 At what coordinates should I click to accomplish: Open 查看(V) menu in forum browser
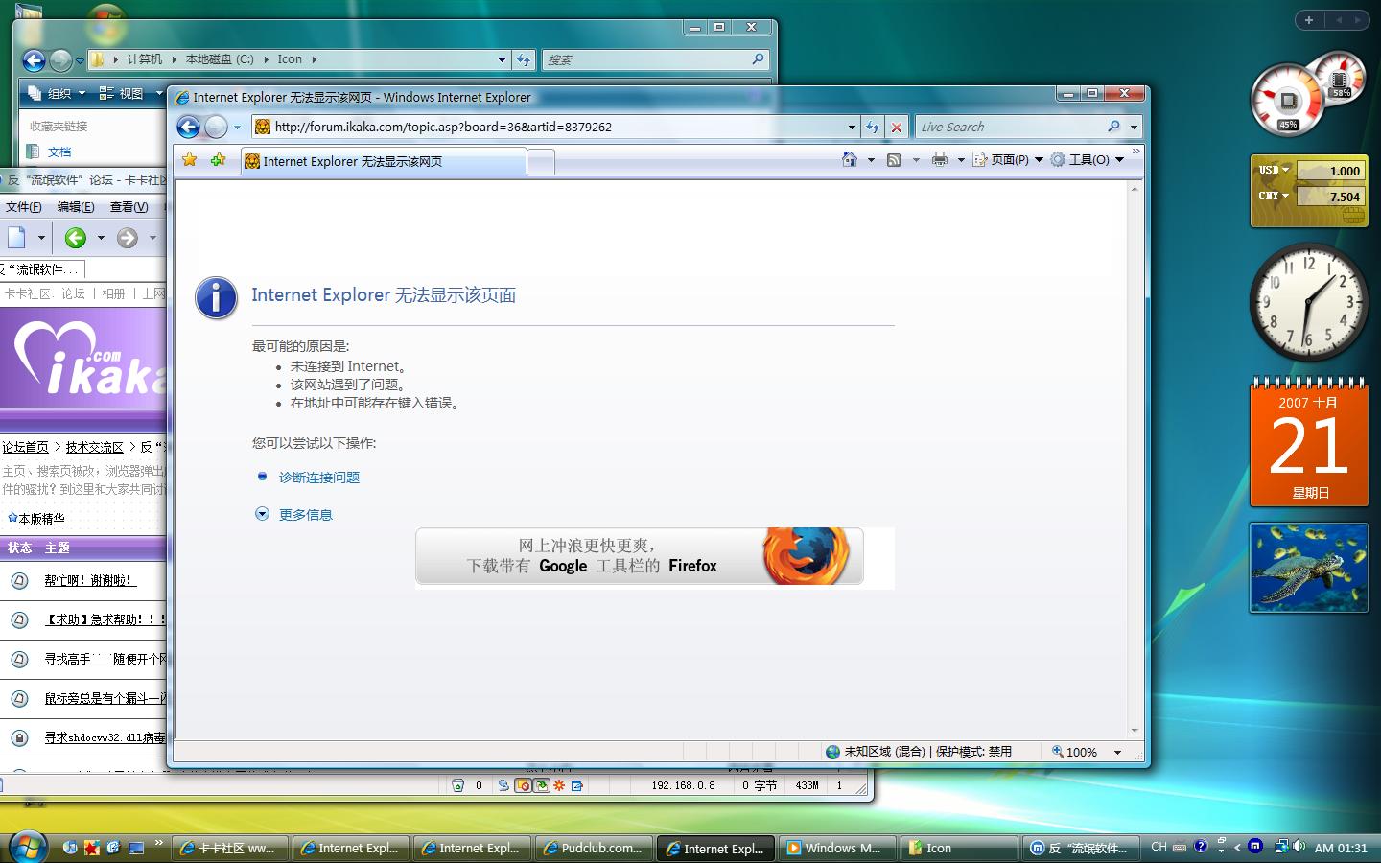[x=129, y=206]
